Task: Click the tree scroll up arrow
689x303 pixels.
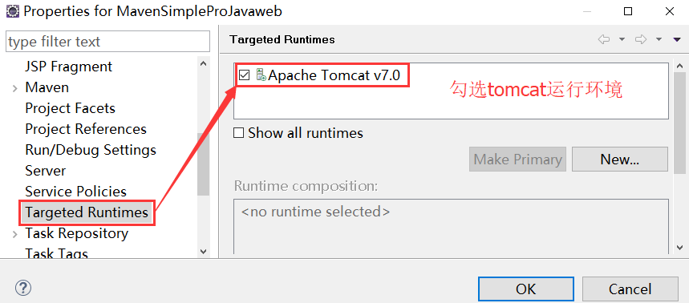Action: tap(203, 63)
